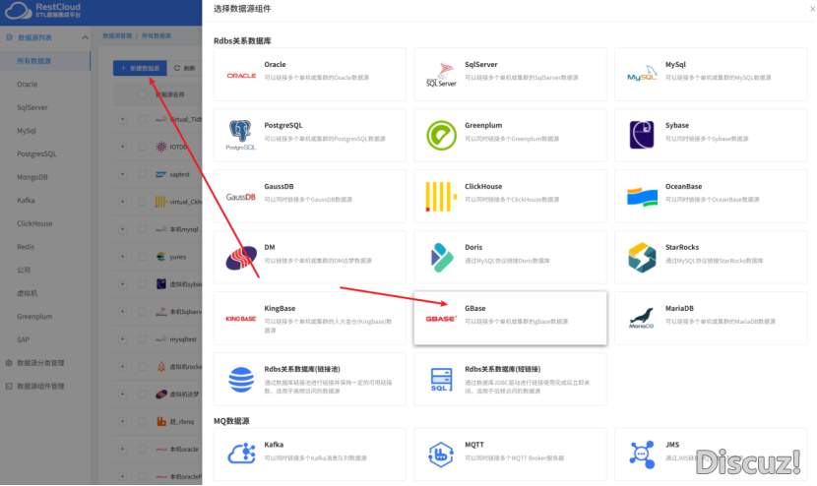Click the OceanBase wave icon

642,197
